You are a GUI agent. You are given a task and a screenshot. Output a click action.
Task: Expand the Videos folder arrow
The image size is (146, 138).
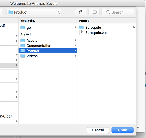(x=76, y=56)
